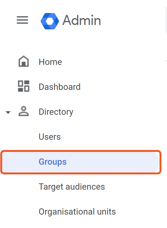The image size is (167, 228).
Task: Select the Directory label
Action: click(x=56, y=112)
